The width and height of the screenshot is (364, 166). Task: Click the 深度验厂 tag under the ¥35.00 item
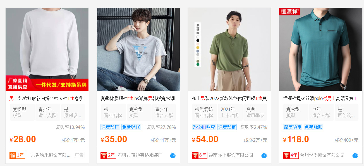(x=110, y=127)
